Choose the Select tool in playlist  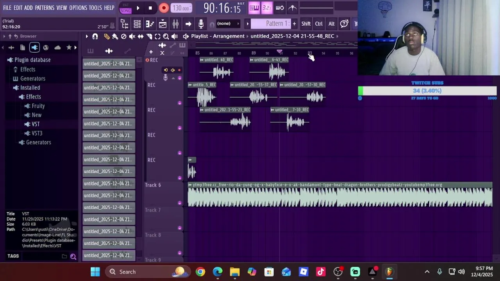point(157,36)
